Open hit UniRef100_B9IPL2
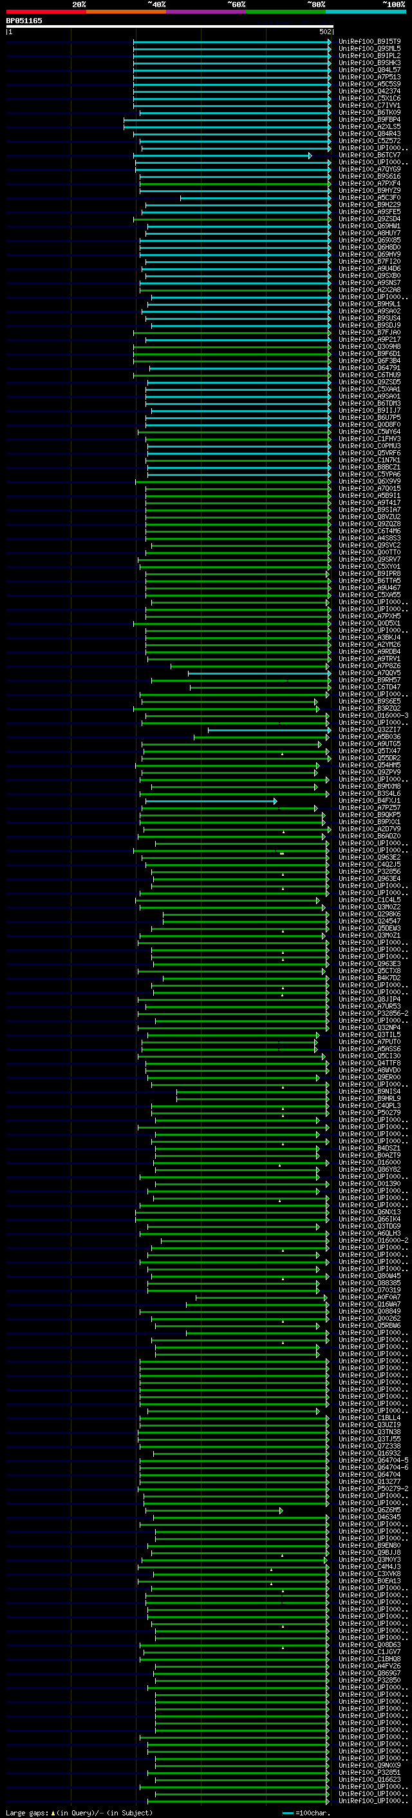412x1818 pixels. point(370,55)
